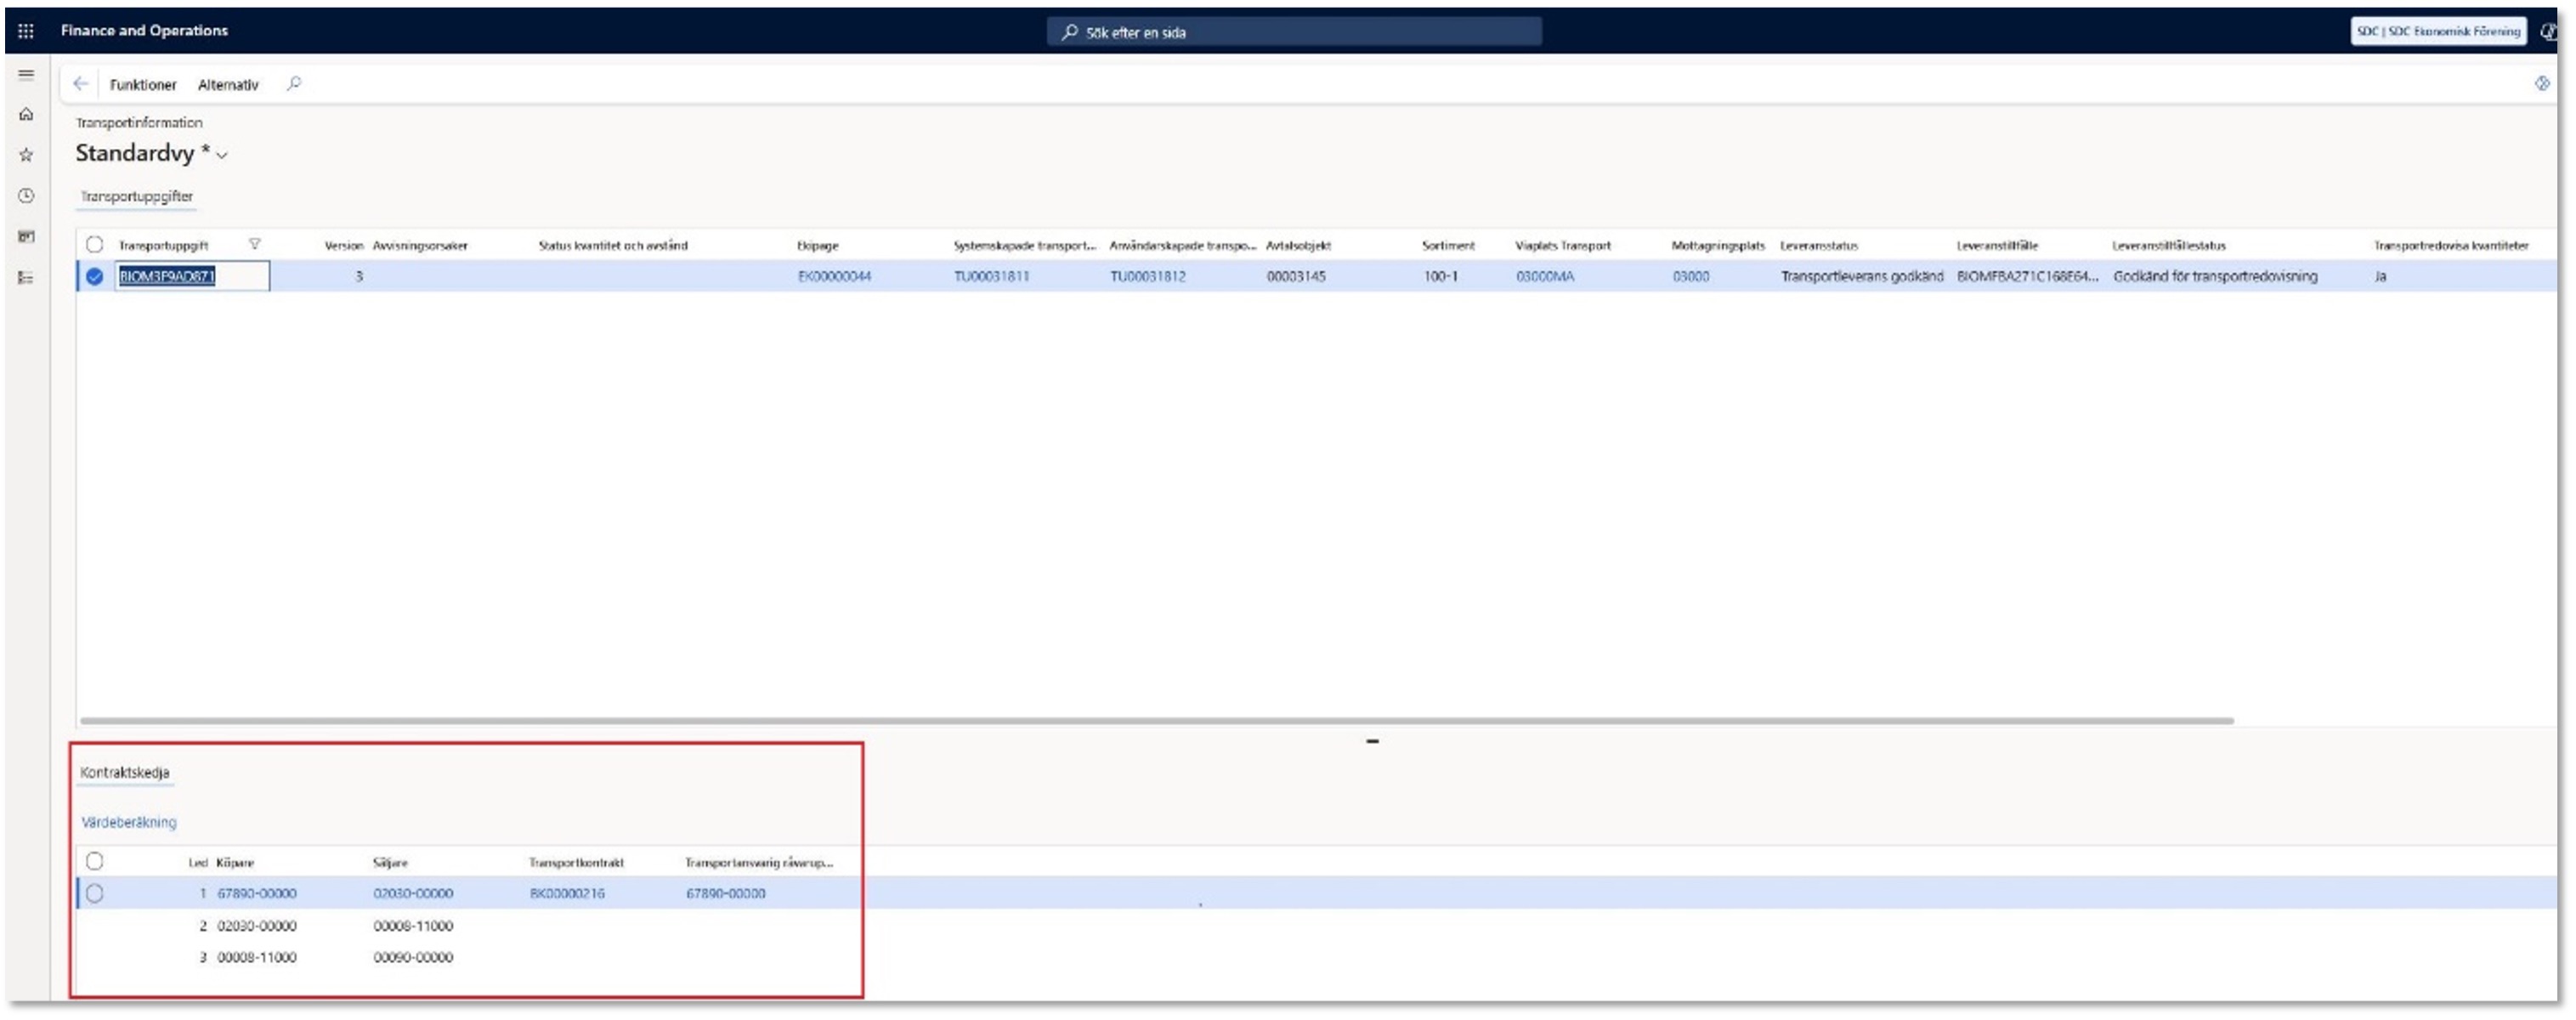Open Transportansvarig link 67890-00000
The height and width of the screenshot is (1020, 2576).
pyautogui.click(x=726, y=894)
